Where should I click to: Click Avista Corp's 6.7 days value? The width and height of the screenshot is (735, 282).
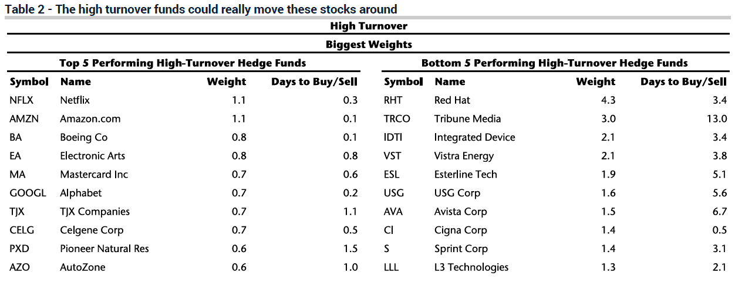pos(719,212)
